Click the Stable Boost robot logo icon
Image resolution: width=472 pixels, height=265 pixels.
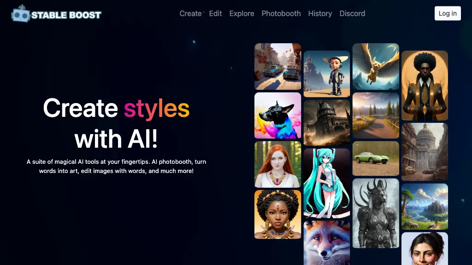pos(20,14)
